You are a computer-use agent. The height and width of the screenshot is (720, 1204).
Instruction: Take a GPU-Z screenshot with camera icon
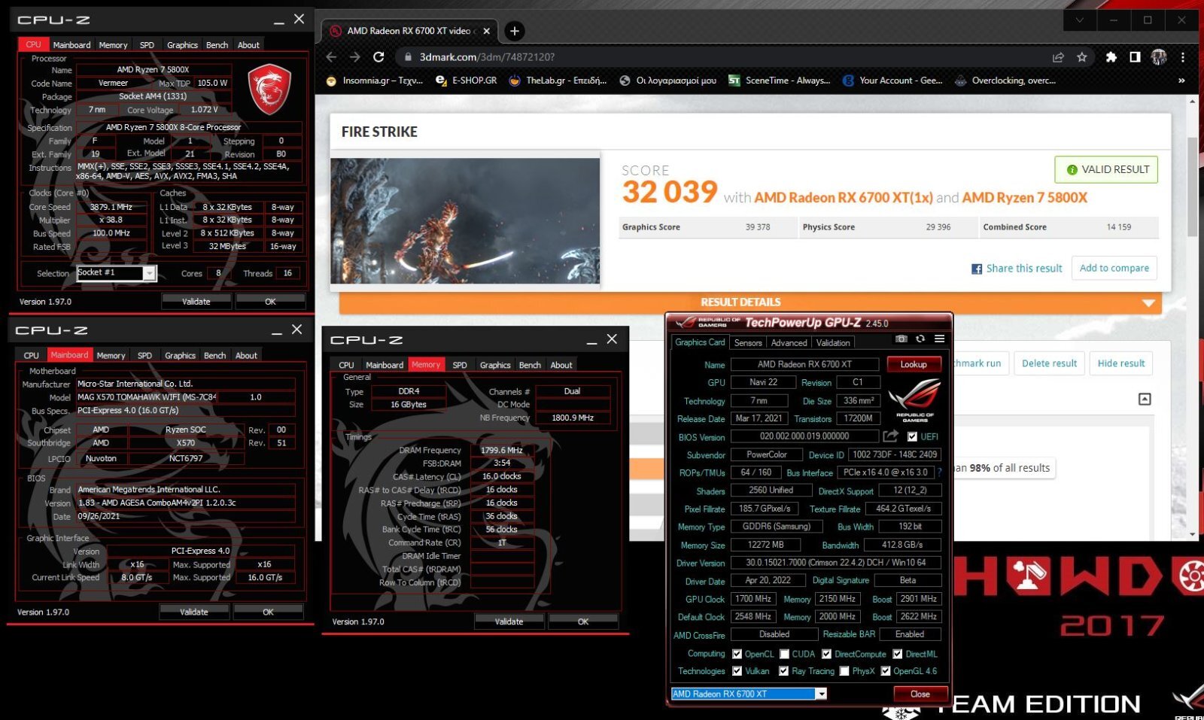901,339
